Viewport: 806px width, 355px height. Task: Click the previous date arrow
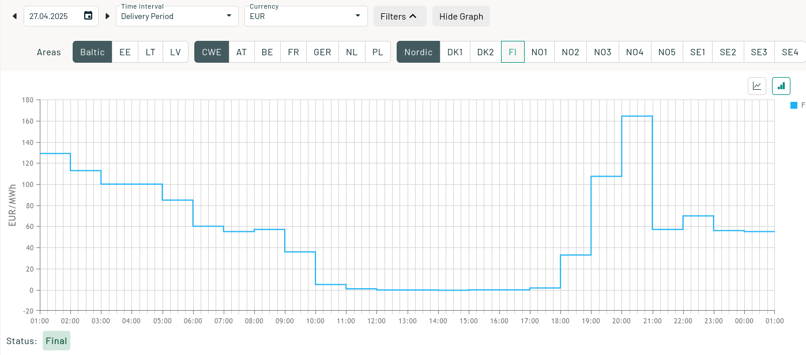click(14, 16)
